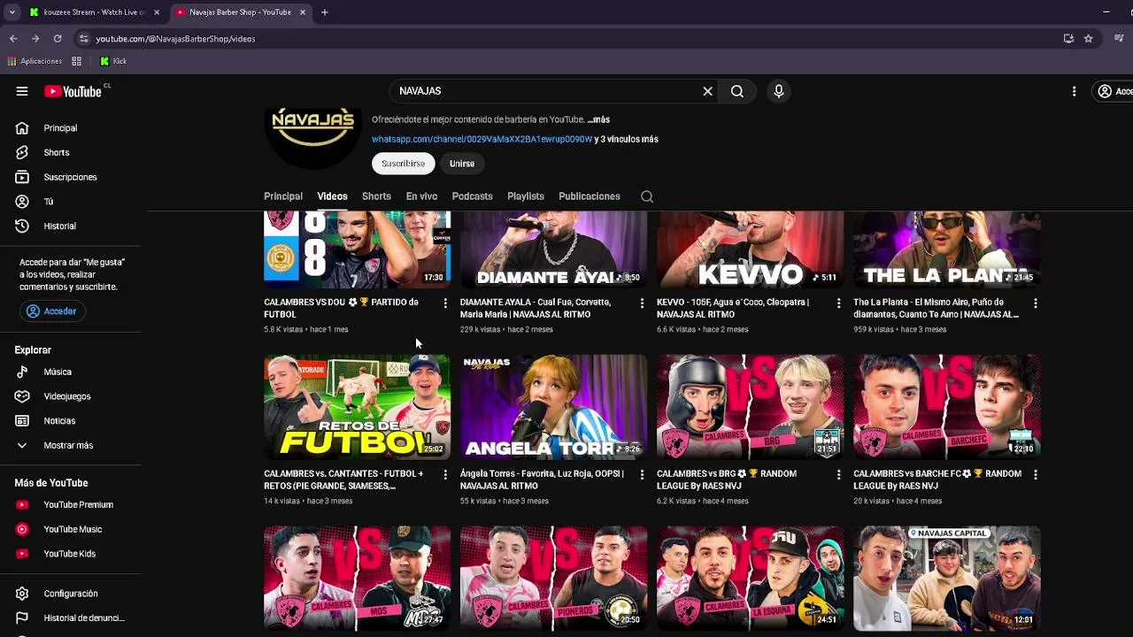1133x637 pixels.
Task: Open options for Ángela Torres video
Action: (642, 475)
